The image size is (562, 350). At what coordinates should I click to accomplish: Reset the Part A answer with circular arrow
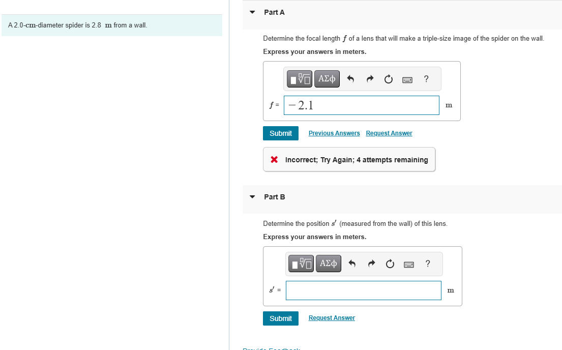pos(388,79)
